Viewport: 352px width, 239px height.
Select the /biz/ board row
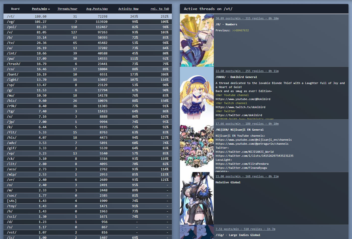88,101
